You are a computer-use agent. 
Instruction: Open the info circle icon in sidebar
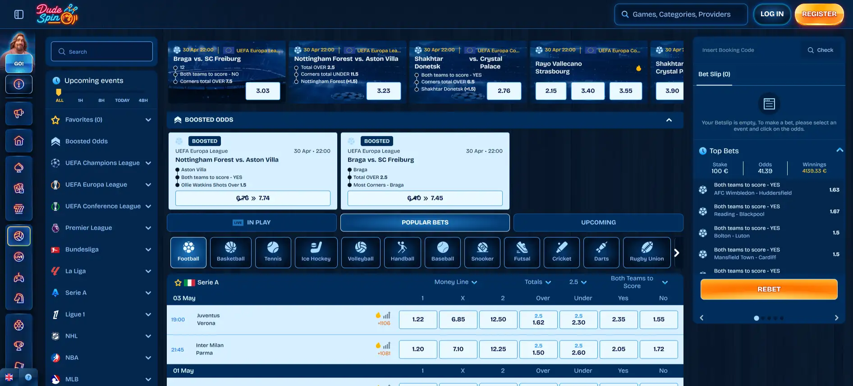(19, 84)
